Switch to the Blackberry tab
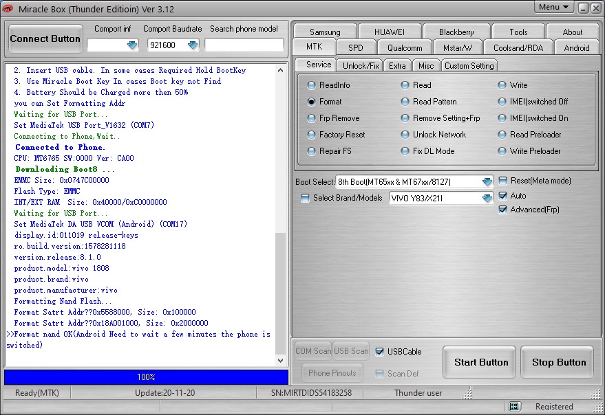Screen dimensions: 605x415 tap(456, 32)
